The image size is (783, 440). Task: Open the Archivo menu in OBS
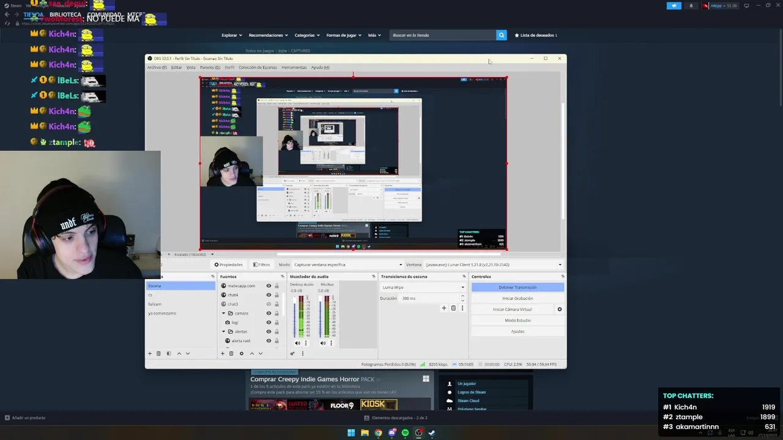(x=157, y=67)
